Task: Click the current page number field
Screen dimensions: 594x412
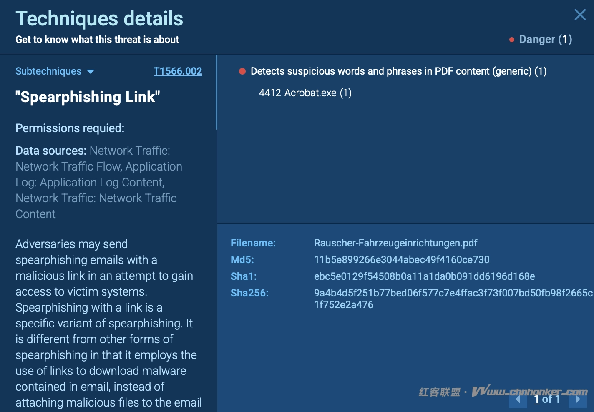Action: pyautogui.click(x=537, y=399)
